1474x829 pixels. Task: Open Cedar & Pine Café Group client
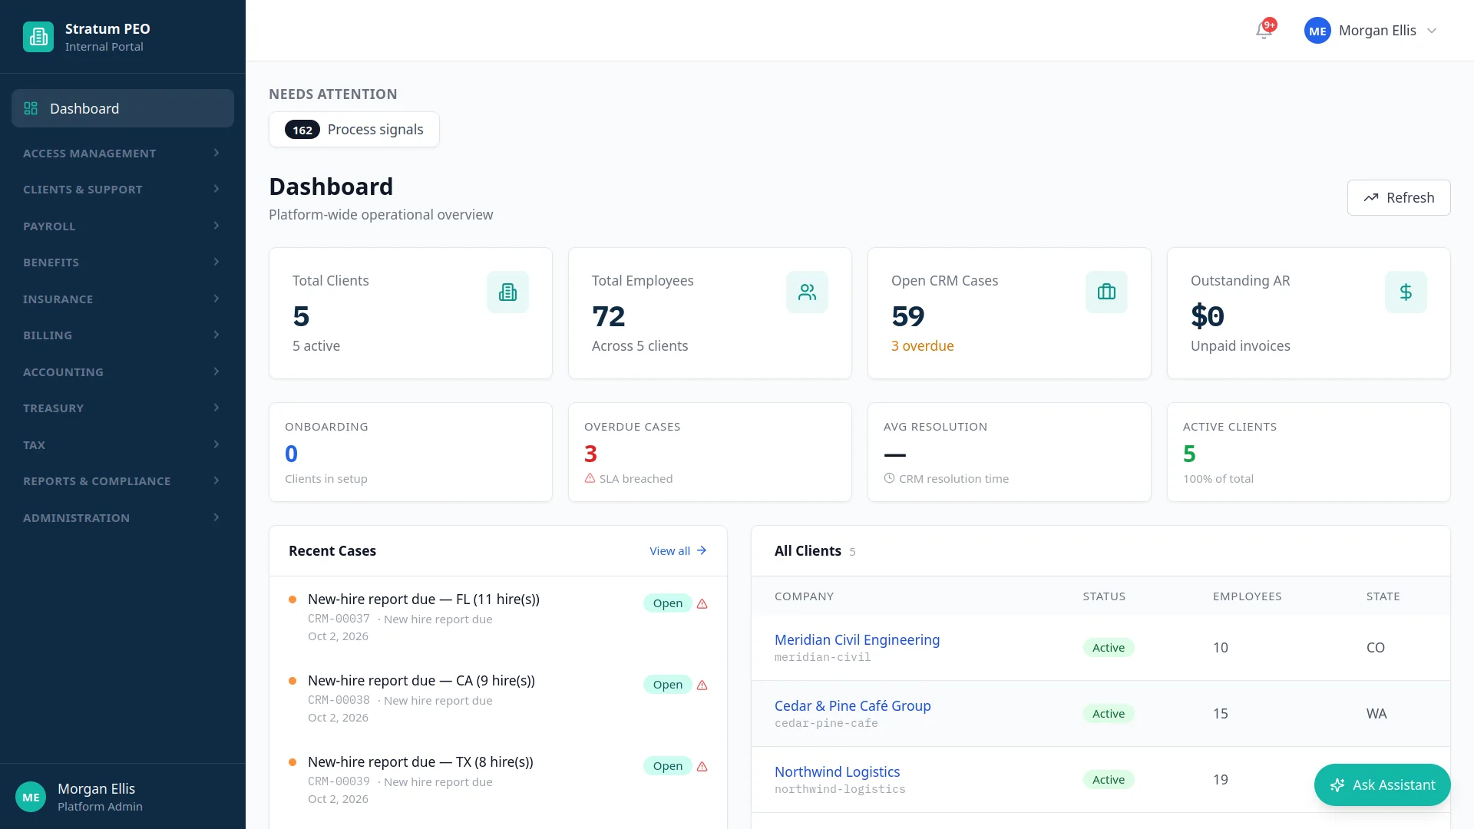pos(852,705)
